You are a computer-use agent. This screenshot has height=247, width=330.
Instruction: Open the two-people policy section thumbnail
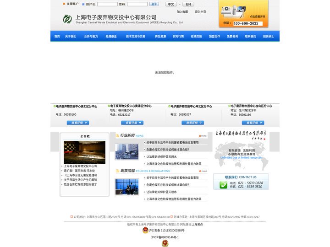point(127,187)
